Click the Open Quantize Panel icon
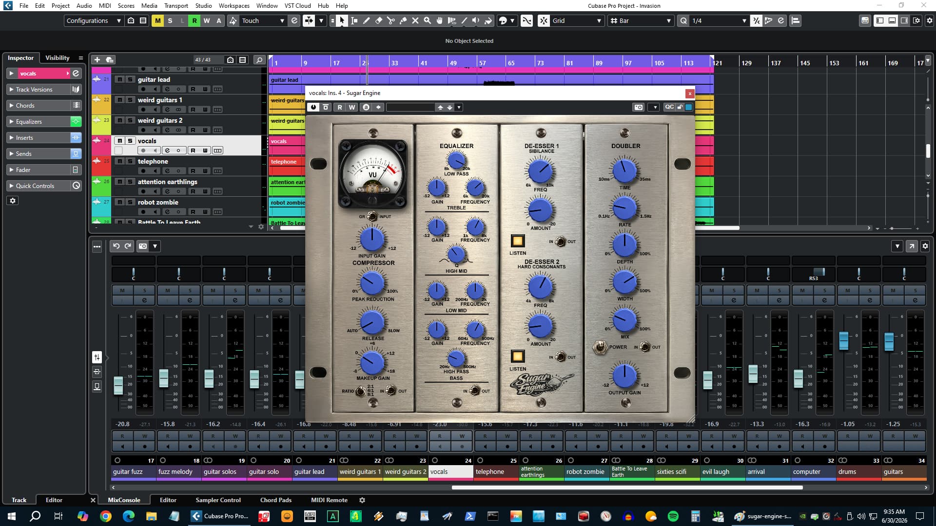Screen dimensions: 936x526 click(x=781, y=20)
